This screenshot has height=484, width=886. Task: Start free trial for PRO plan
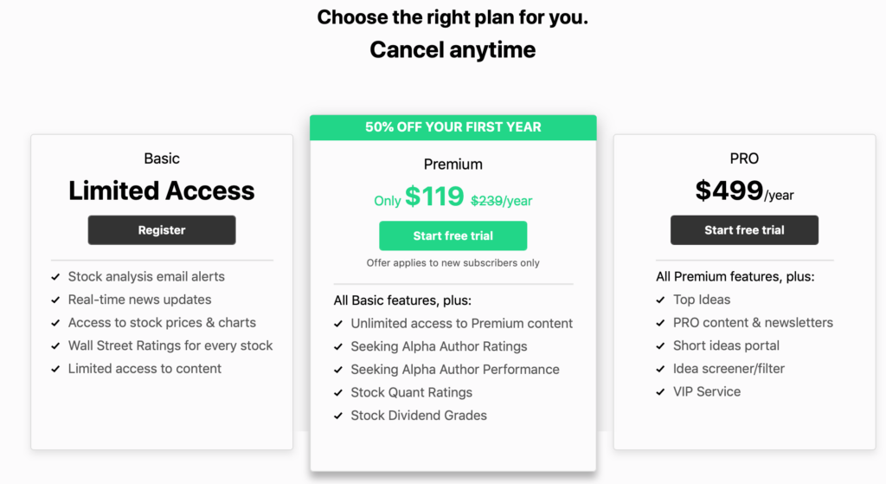coord(744,230)
